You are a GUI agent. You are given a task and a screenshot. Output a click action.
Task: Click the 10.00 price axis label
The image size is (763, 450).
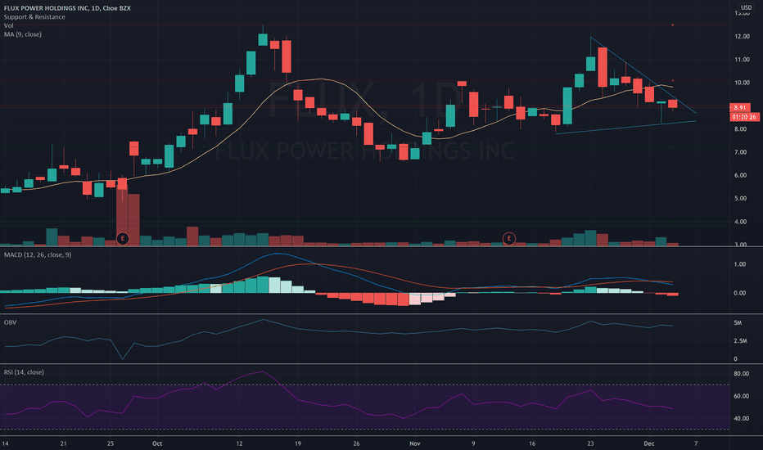coord(742,83)
